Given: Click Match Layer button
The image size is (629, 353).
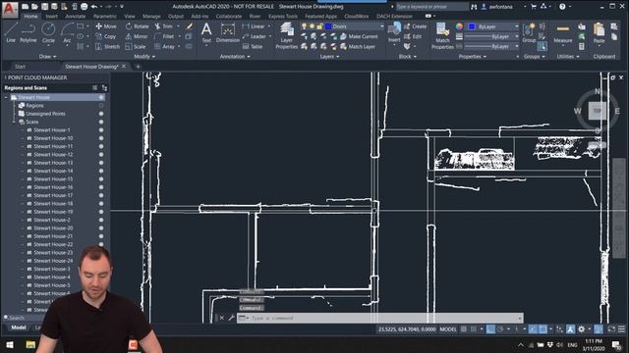Looking at the screenshot, I should (x=358, y=46).
